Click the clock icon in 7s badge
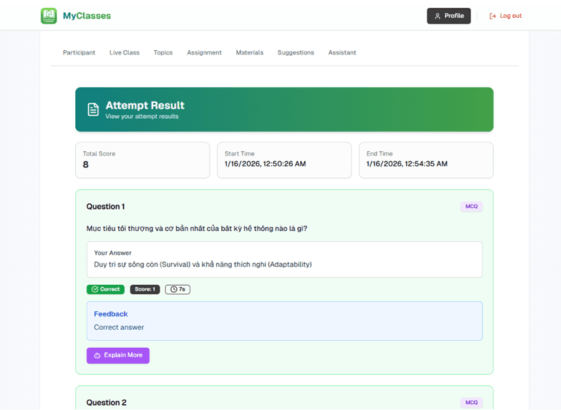The image size is (561, 410). click(173, 289)
